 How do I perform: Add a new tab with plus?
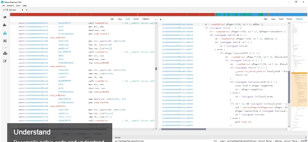26,10
